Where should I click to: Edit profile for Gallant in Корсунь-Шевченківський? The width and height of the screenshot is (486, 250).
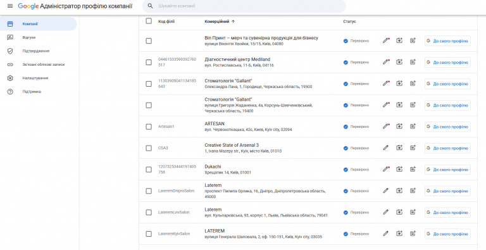coord(385,105)
